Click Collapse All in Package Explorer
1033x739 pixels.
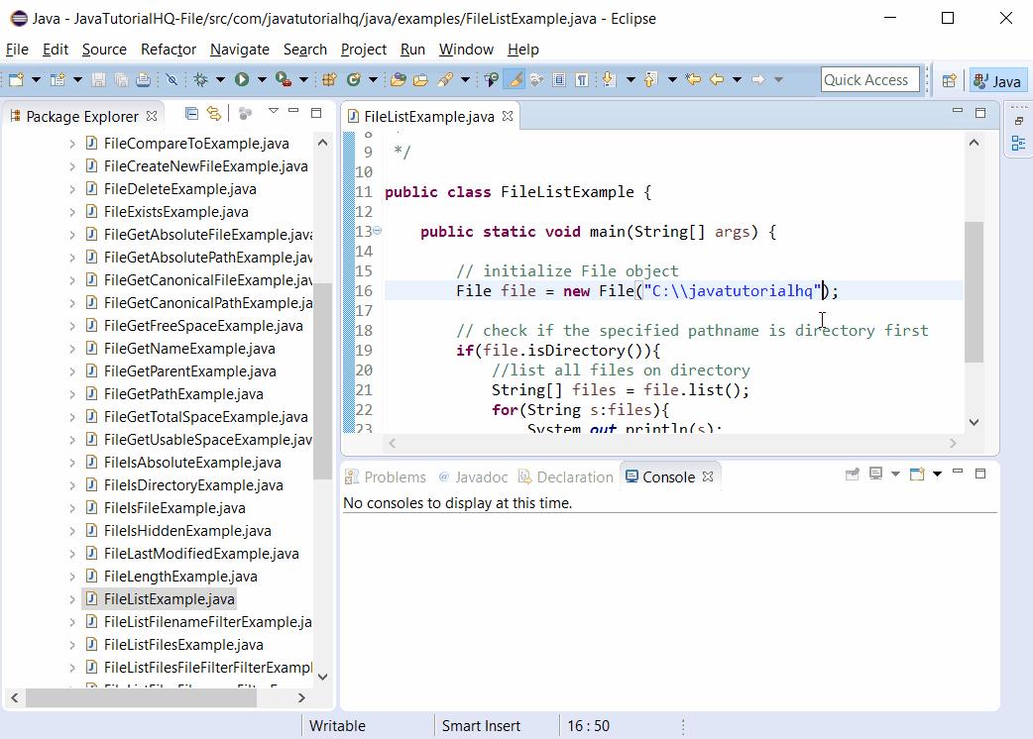pos(192,115)
